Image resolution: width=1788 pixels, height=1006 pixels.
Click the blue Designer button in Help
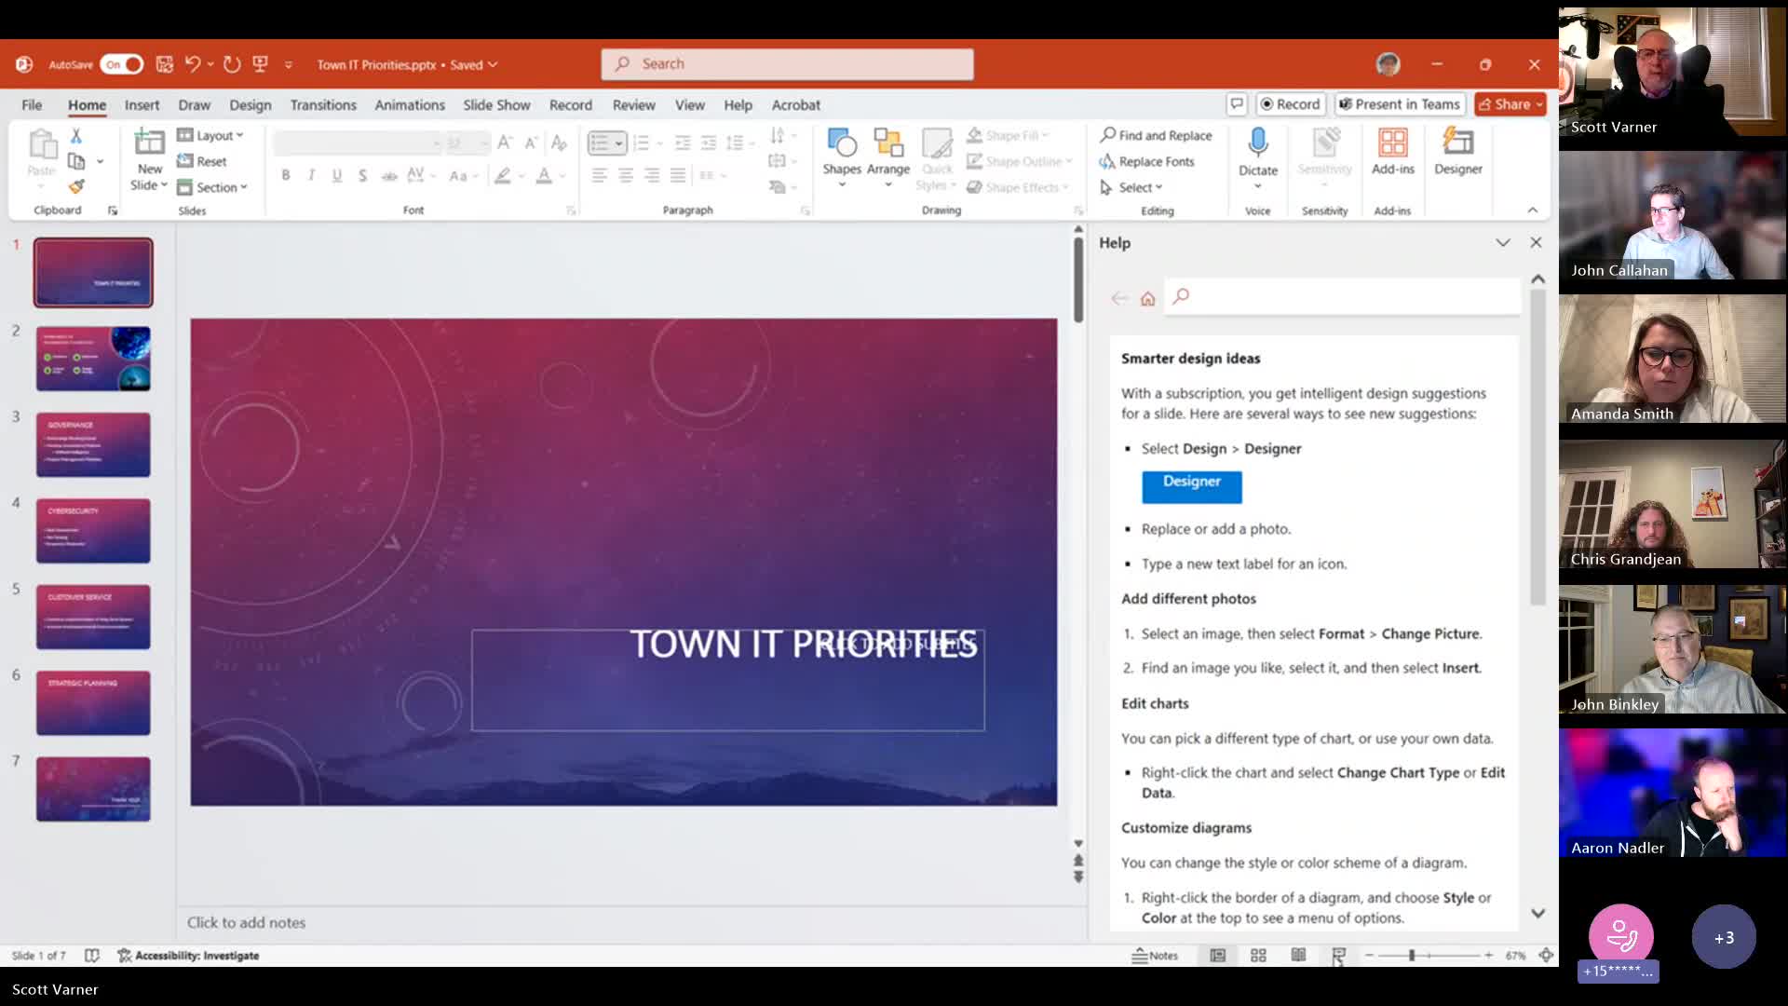1191,486
